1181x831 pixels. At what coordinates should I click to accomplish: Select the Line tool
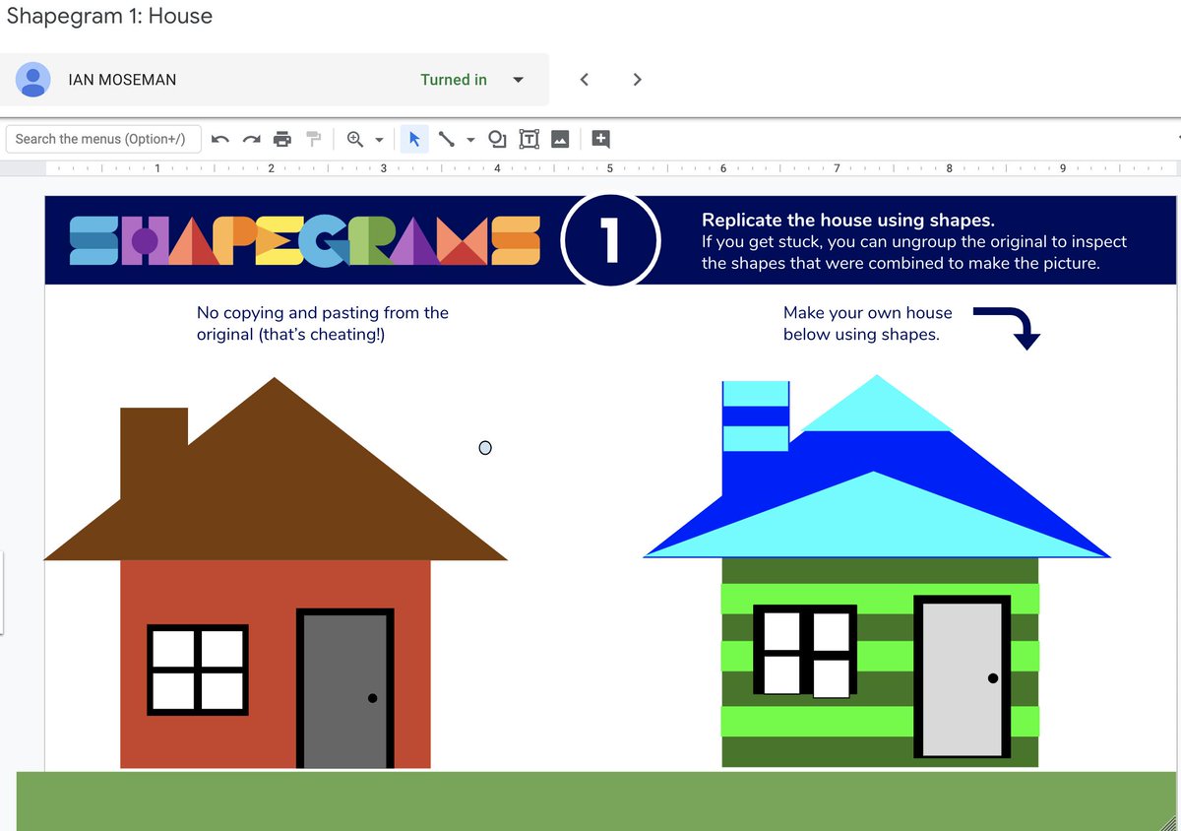coord(446,139)
